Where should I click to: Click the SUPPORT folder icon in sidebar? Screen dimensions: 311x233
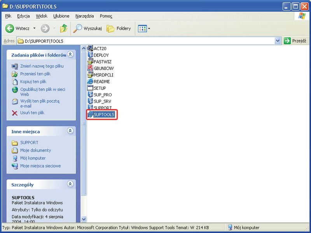[x=15, y=143]
